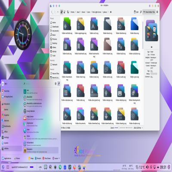Open Downloads in Places sidebar
Screen dimensions: 172x172
[x=55, y=27]
